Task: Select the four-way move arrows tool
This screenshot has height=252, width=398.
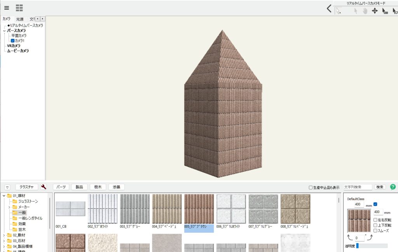Action: (x=375, y=11)
